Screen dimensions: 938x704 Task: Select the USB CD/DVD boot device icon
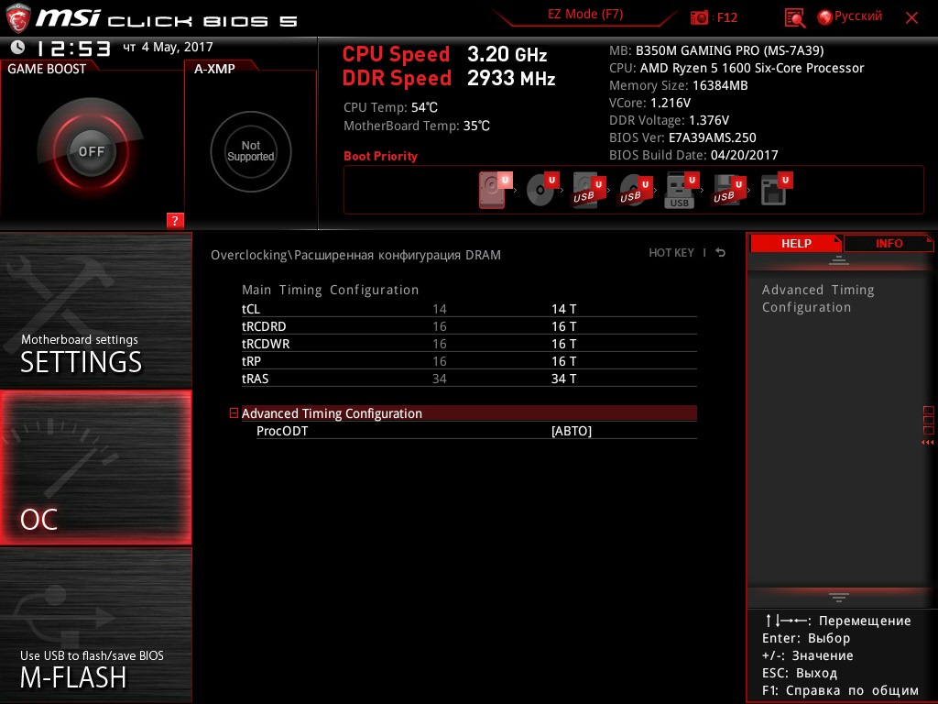(x=636, y=190)
